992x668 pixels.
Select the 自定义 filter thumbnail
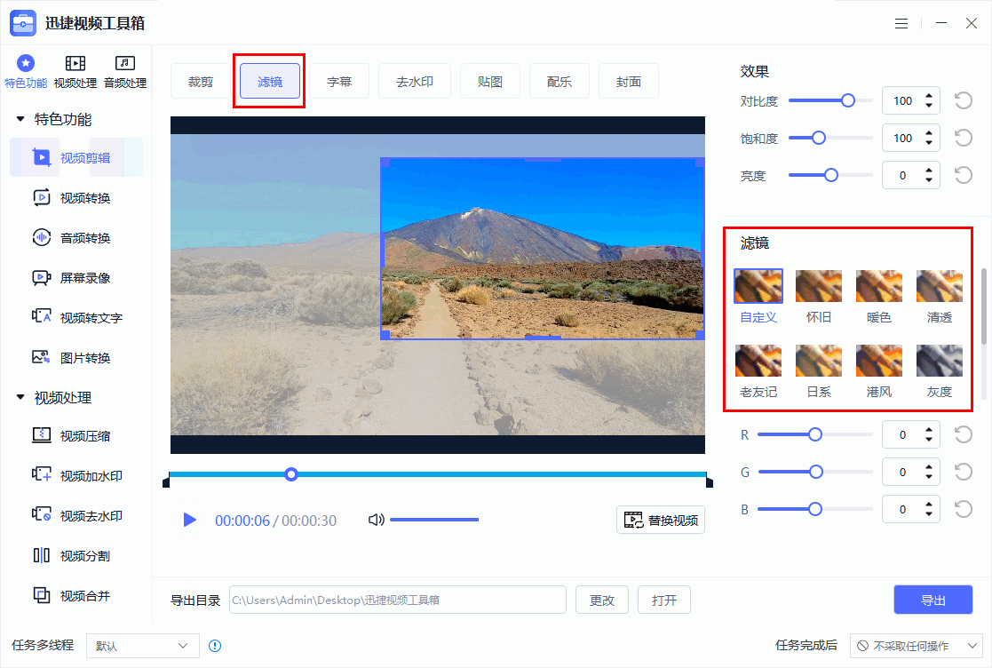tap(758, 286)
